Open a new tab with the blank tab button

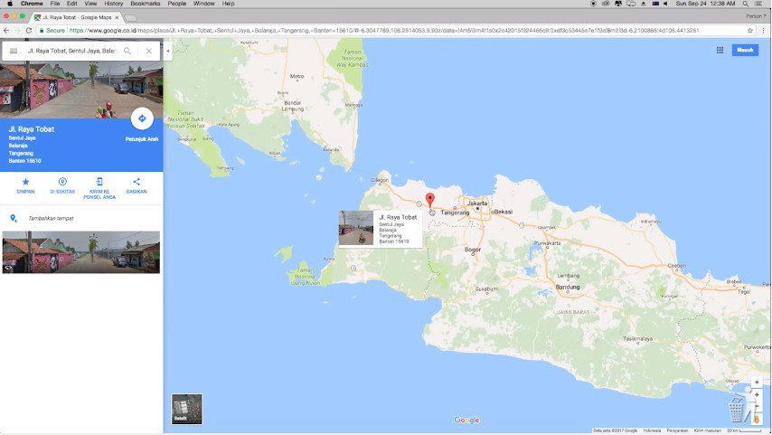coord(130,18)
